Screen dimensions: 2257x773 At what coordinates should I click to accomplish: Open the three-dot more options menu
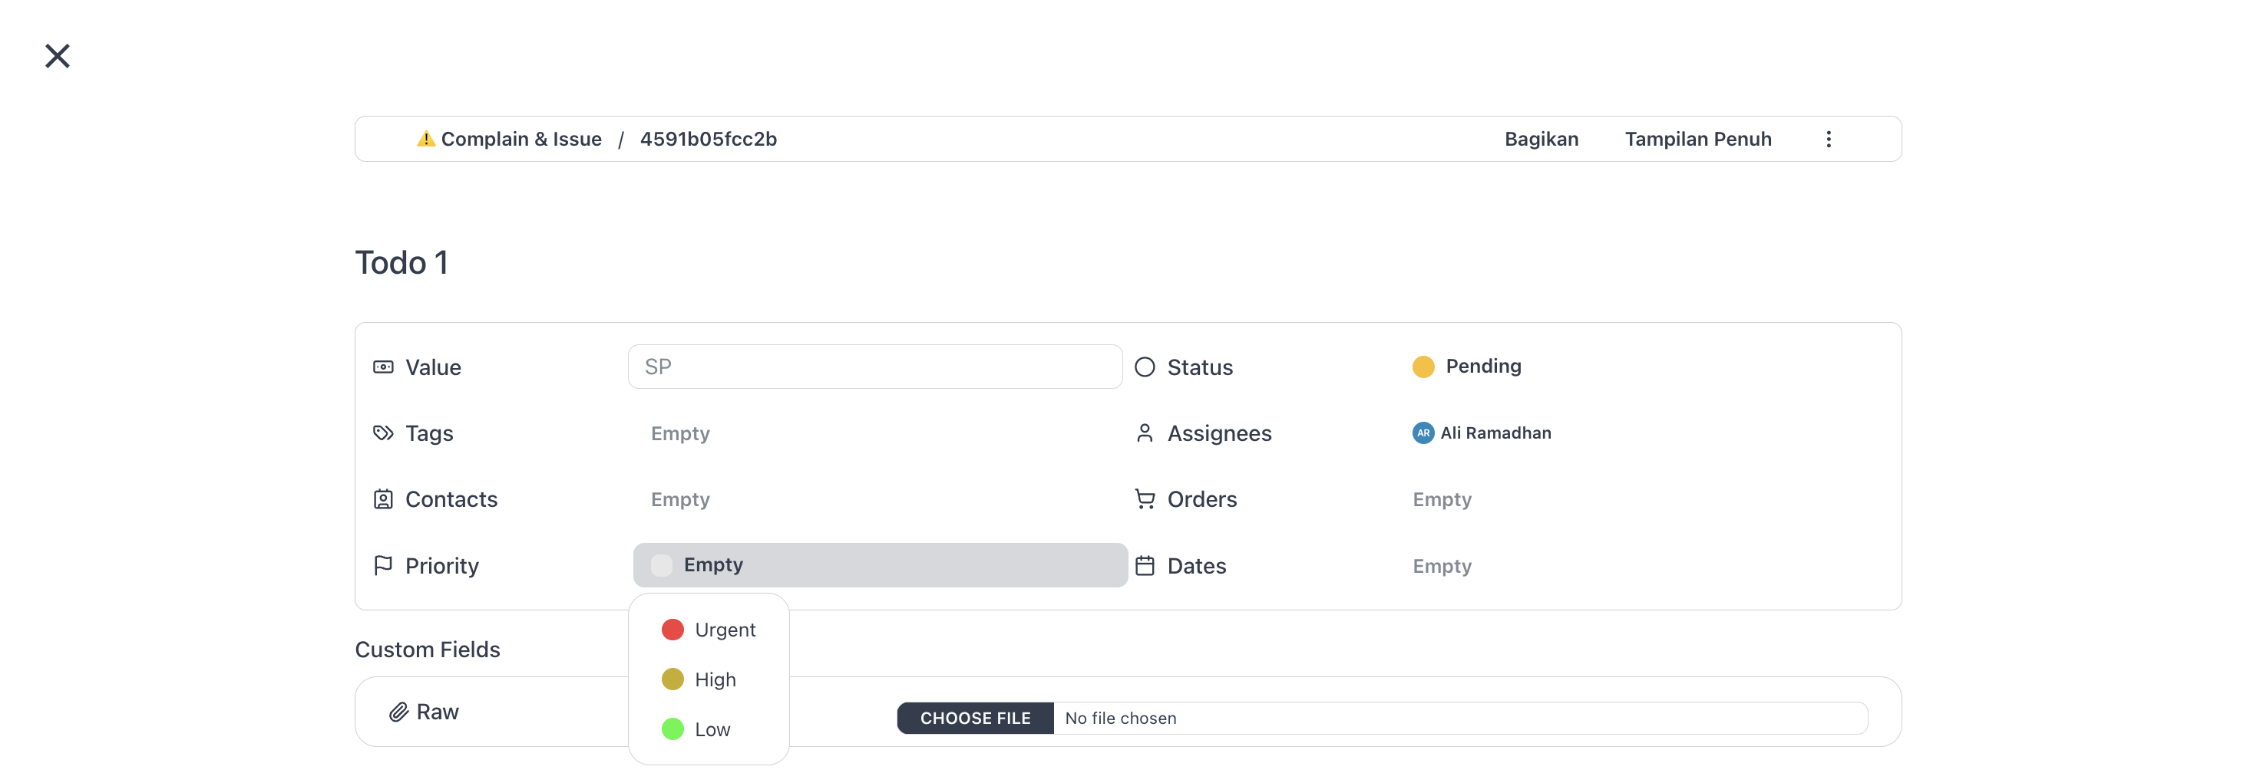tap(1829, 138)
